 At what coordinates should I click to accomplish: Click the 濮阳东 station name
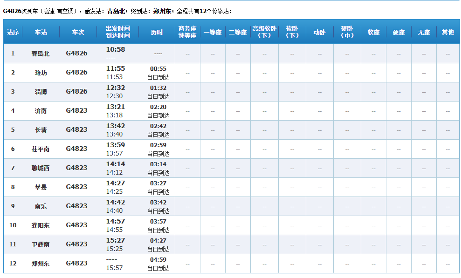tap(41, 225)
